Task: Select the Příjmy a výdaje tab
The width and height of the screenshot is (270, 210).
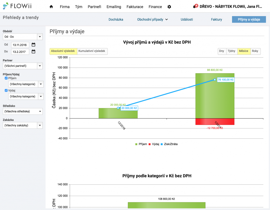Action: [x=249, y=19]
